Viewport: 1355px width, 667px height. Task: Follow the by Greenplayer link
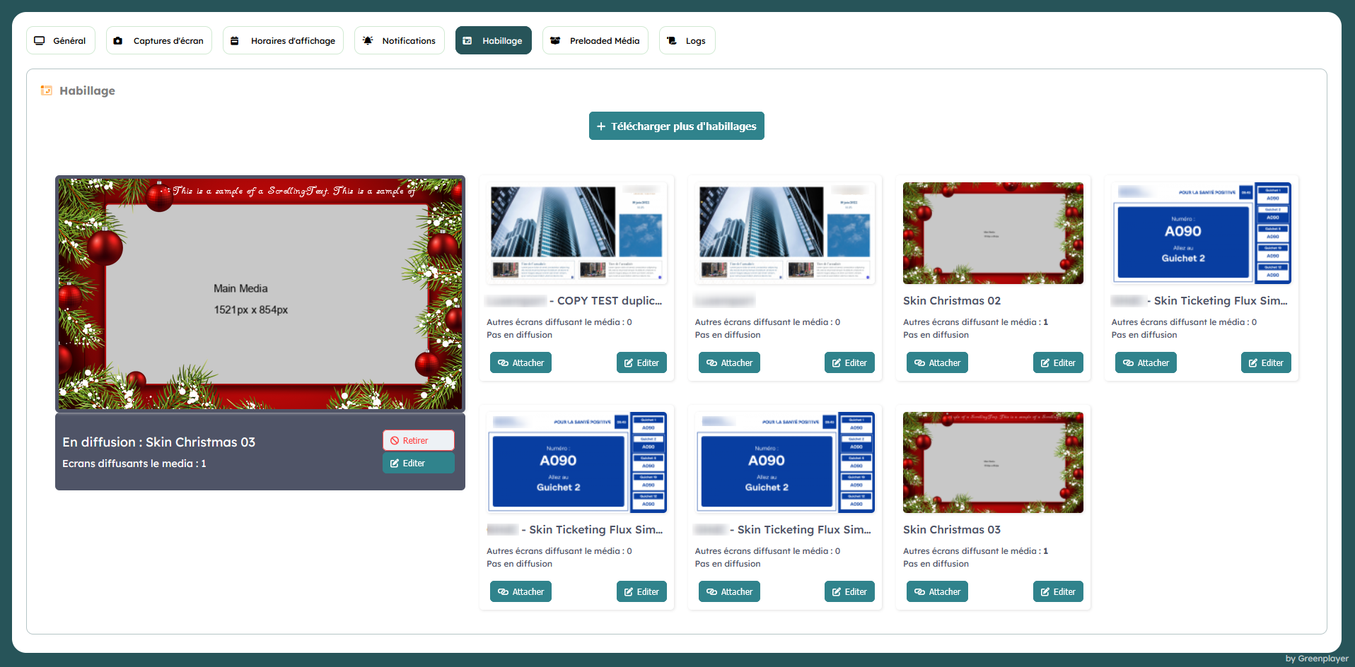pyautogui.click(x=1316, y=659)
